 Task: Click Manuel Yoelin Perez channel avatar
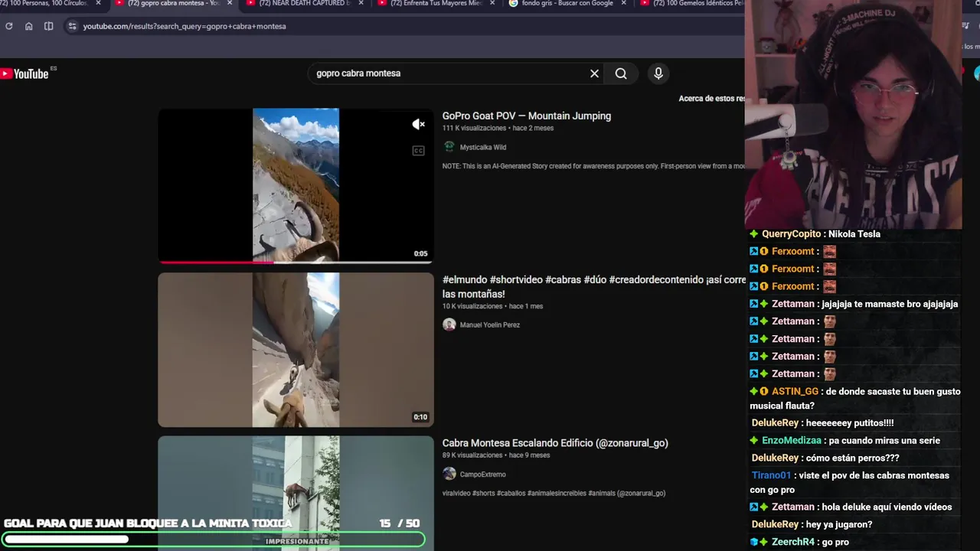pos(449,324)
